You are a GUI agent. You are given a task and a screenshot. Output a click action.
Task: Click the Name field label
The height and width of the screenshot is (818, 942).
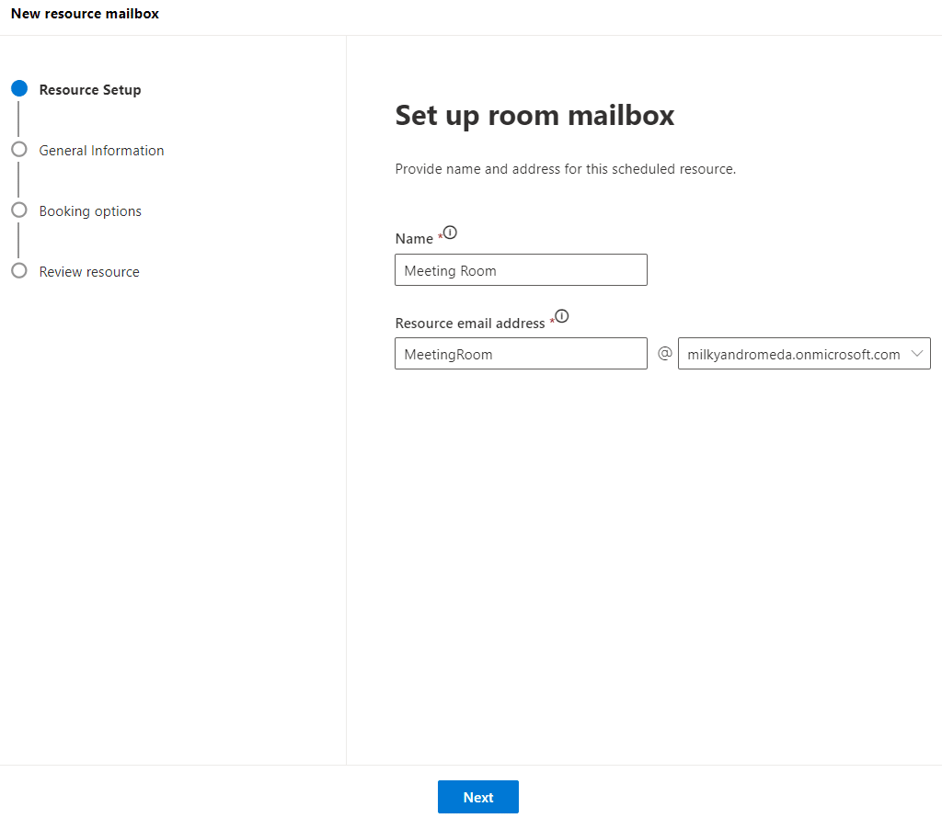[414, 239]
